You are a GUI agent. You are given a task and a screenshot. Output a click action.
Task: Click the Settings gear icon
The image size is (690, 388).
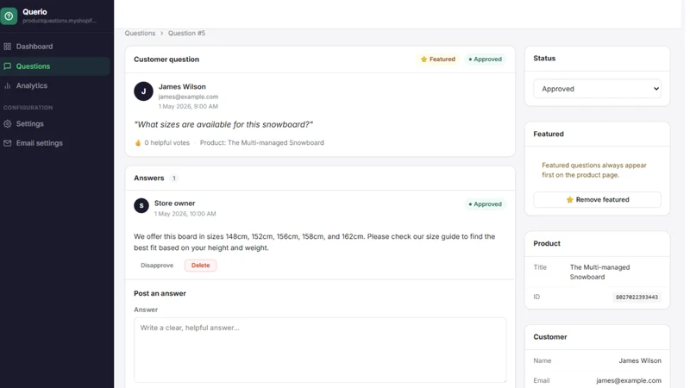pyautogui.click(x=8, y=123)
